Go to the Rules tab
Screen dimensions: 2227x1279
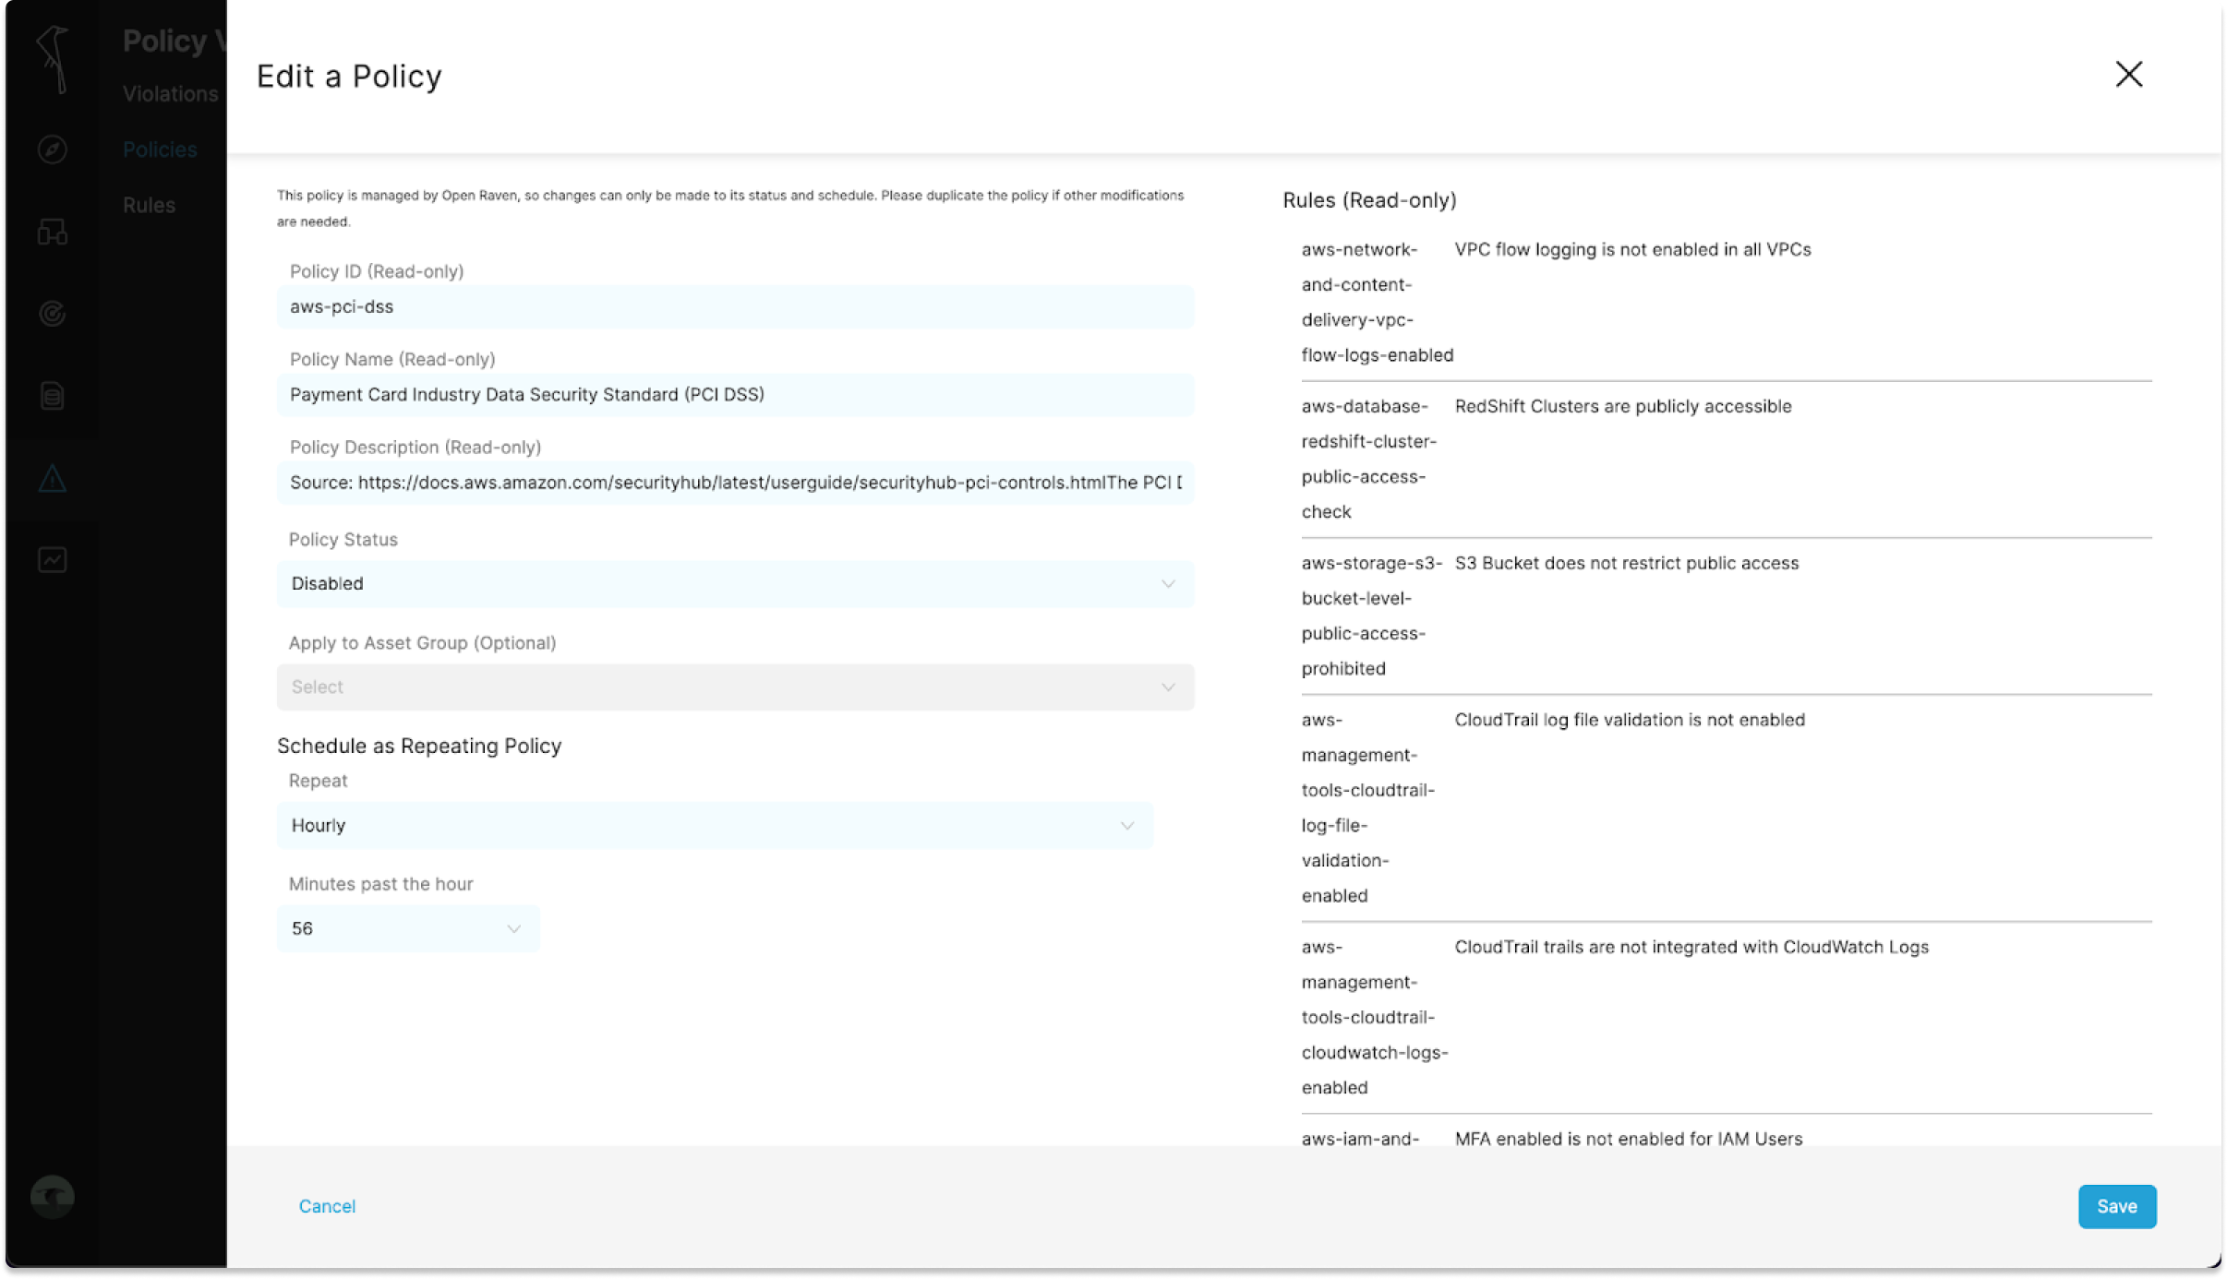click(149, 205)
